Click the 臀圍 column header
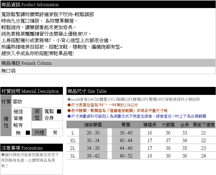Image resolution: width=216 pixels, height=175 pixels. point(126,125)
